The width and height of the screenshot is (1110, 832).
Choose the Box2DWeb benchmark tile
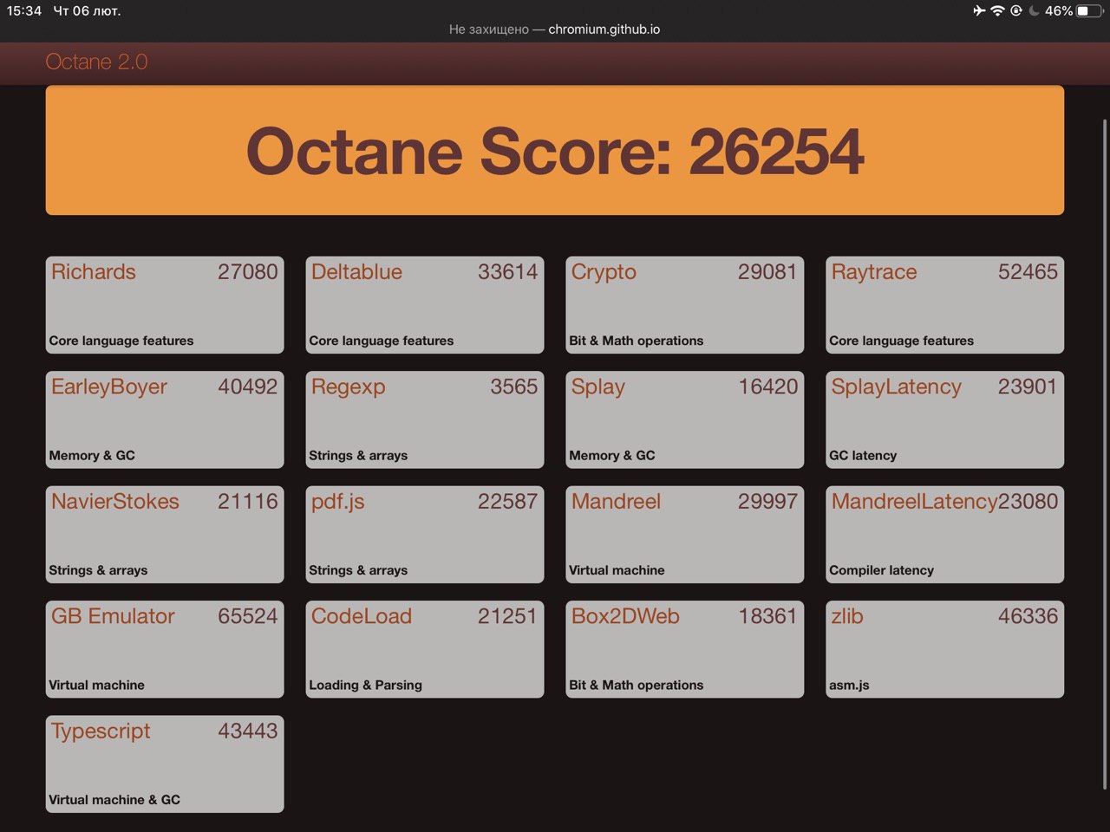pyautogui.click(x=685, y=649)
